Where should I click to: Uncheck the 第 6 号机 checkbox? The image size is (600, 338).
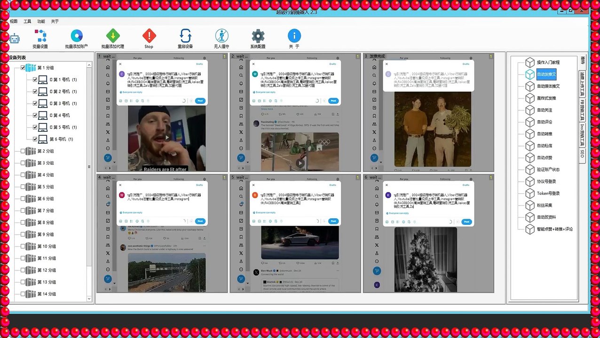pos(35,139)
